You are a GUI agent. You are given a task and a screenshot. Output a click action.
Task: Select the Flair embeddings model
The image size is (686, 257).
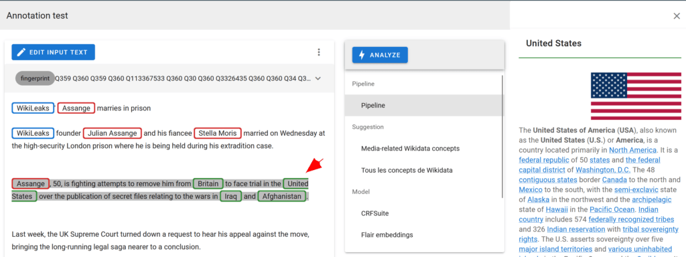point(387,235)
